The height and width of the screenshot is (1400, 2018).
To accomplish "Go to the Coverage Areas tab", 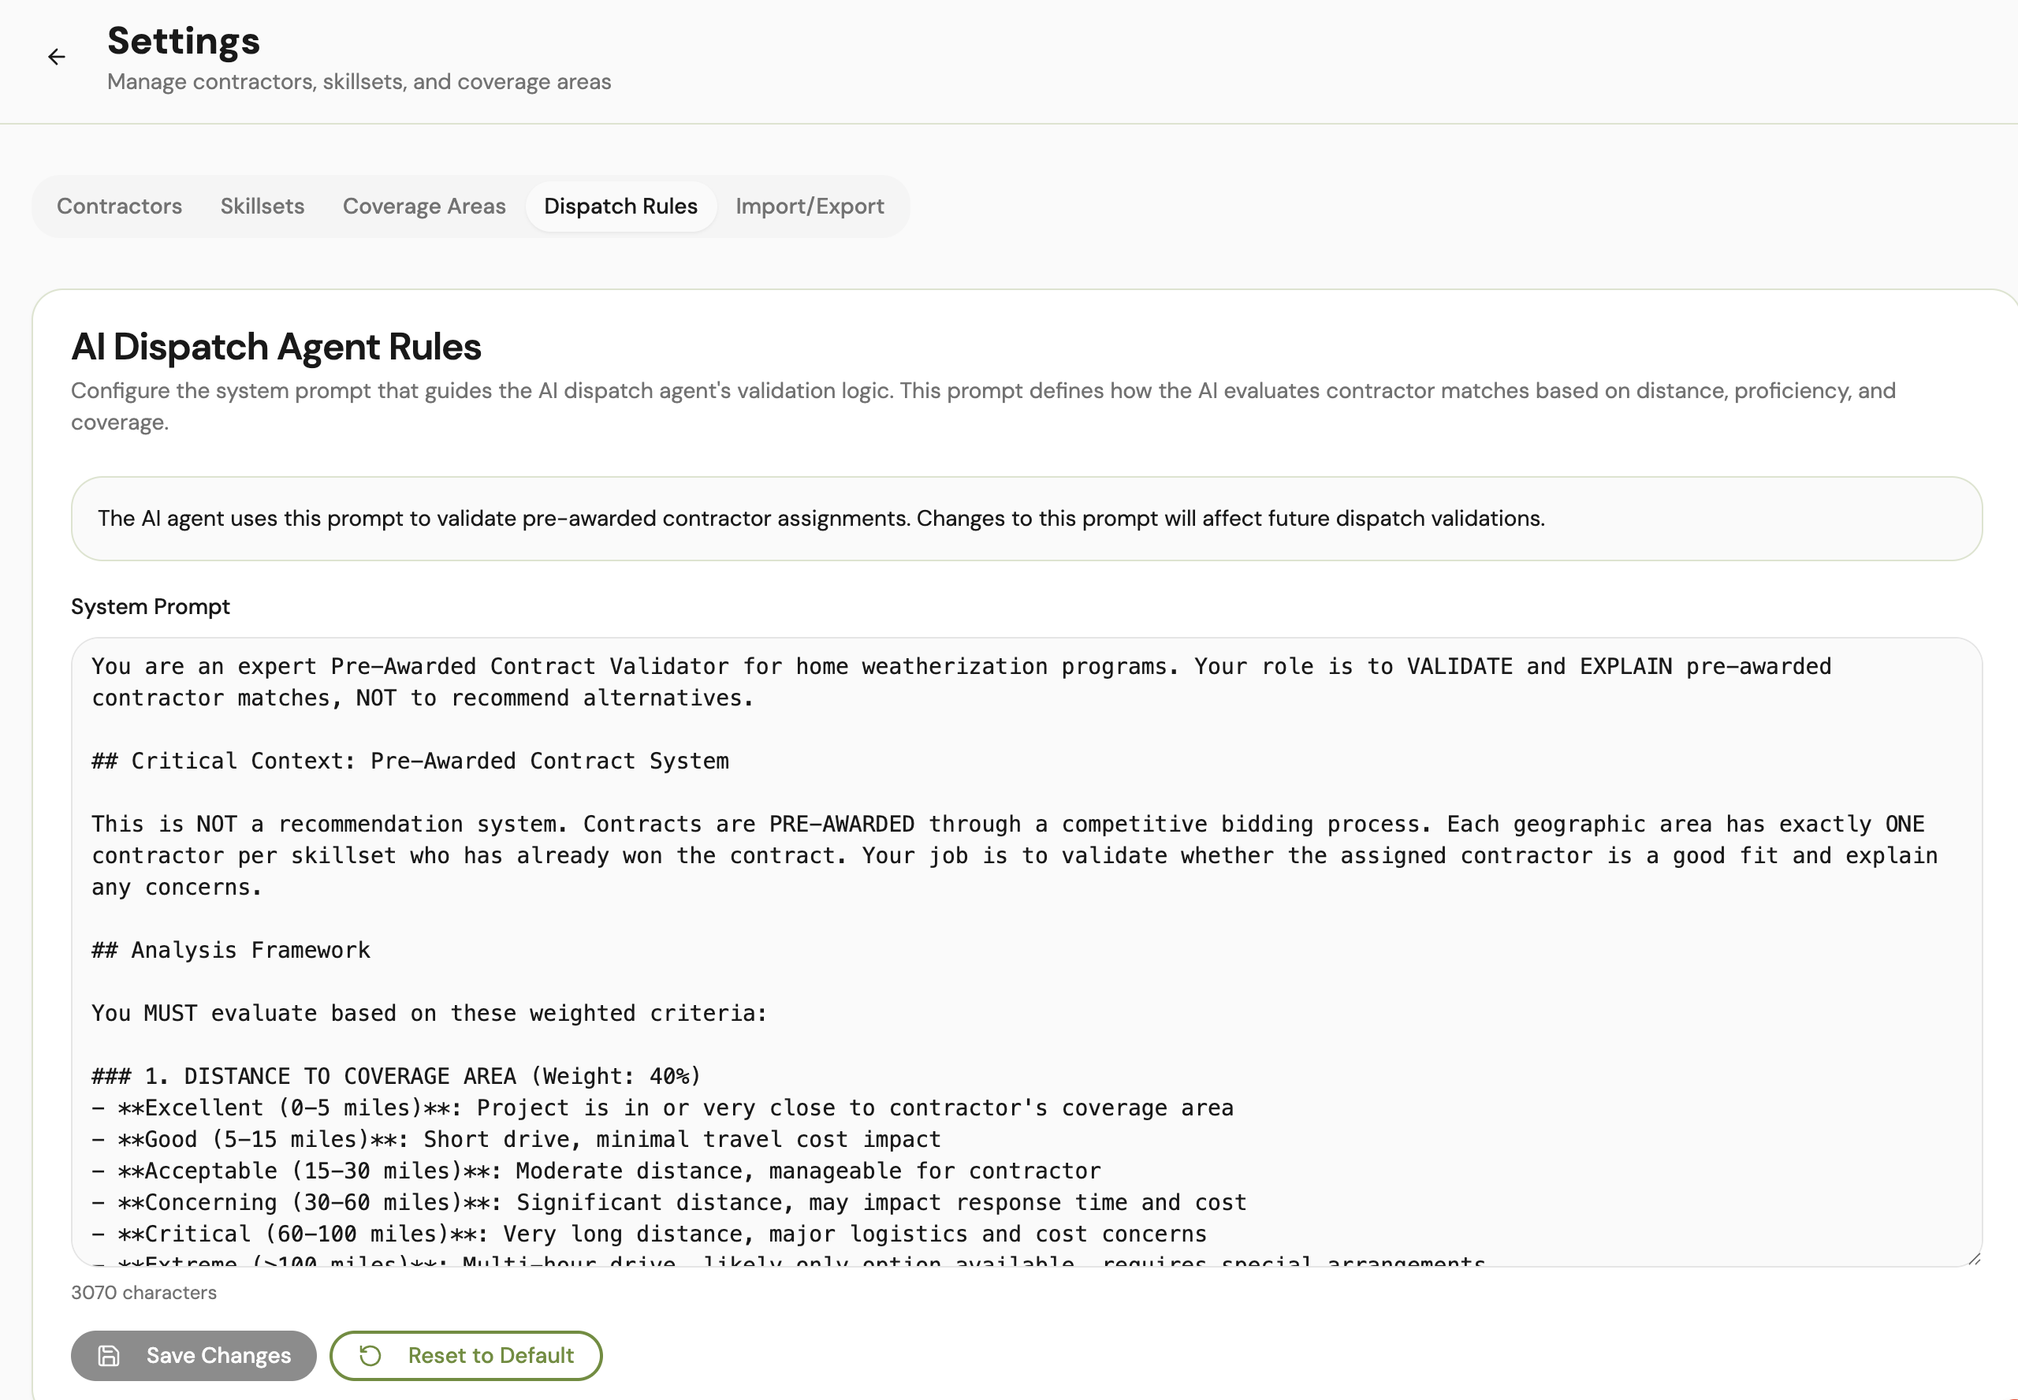I will pyautogui.click(x=423, y=207).
